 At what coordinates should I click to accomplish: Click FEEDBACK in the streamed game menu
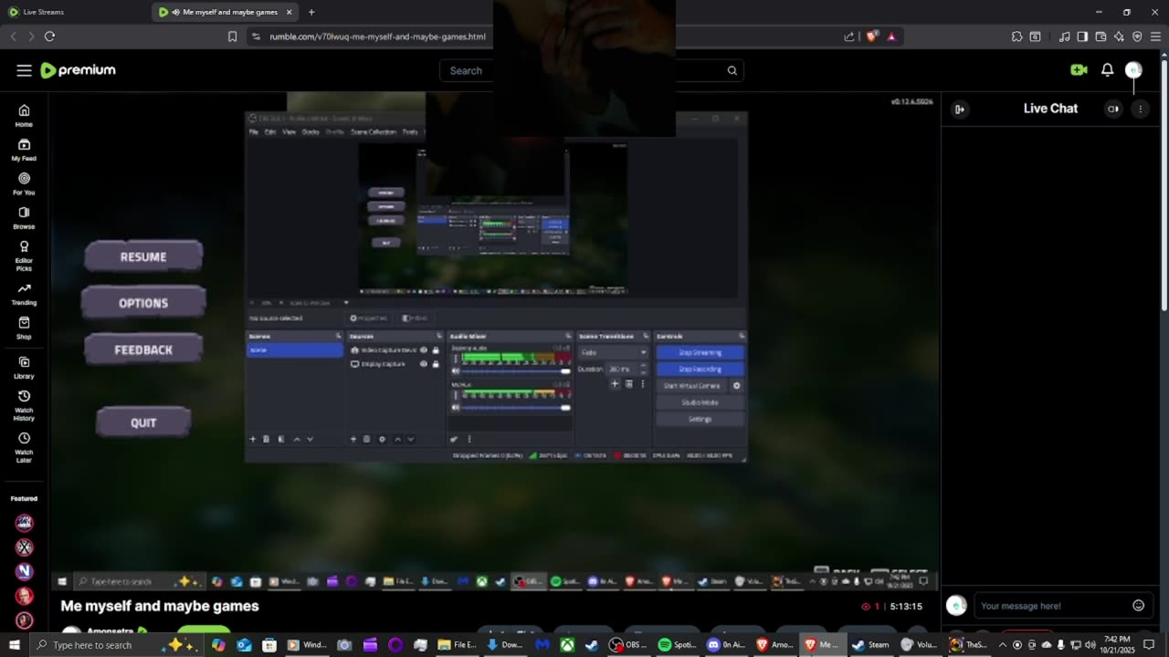(x=143, y=349)
